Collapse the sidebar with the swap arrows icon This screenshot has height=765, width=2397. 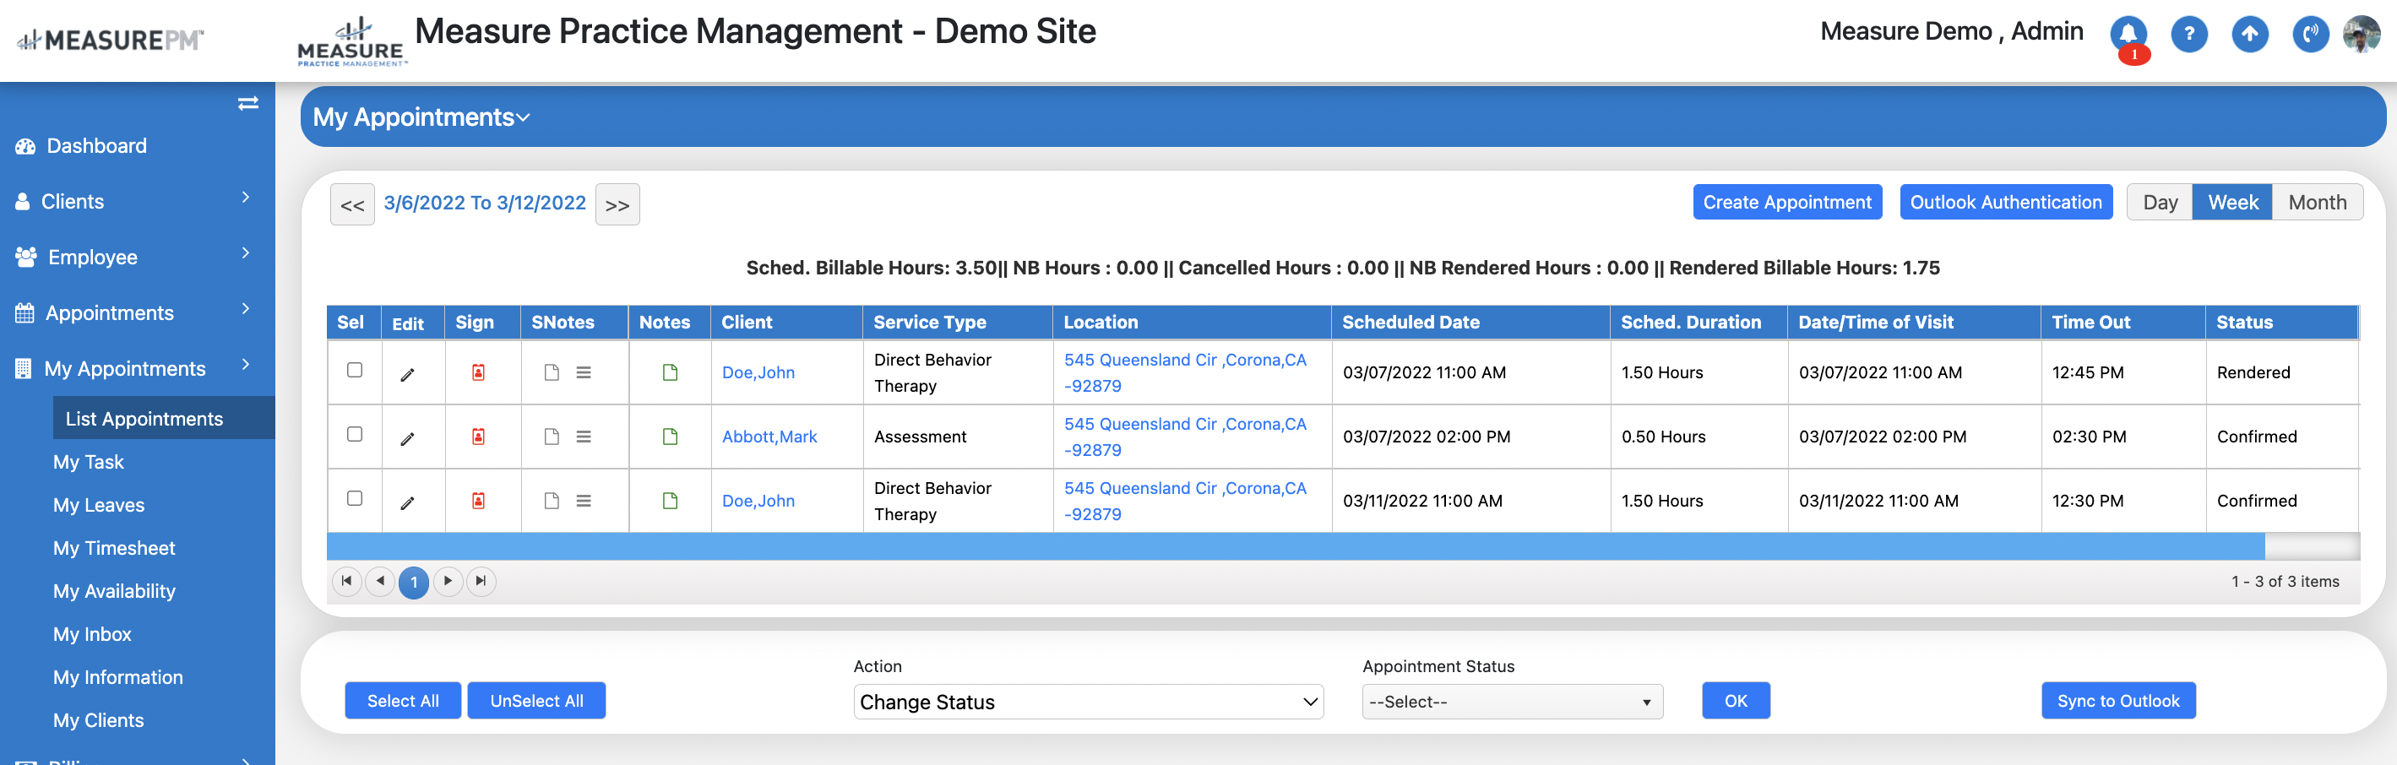pos(247,103)
